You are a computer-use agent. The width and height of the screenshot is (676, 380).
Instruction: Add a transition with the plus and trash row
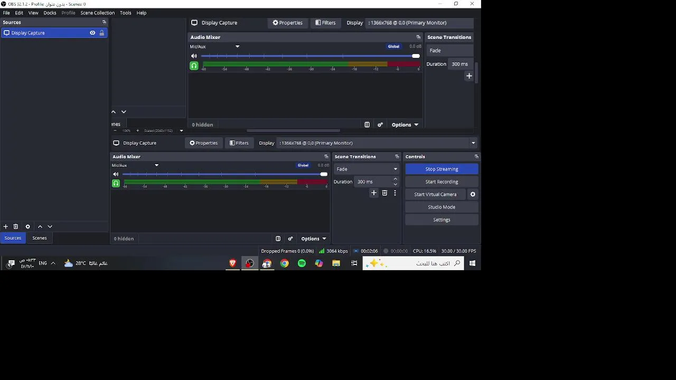tap(374, 193)
